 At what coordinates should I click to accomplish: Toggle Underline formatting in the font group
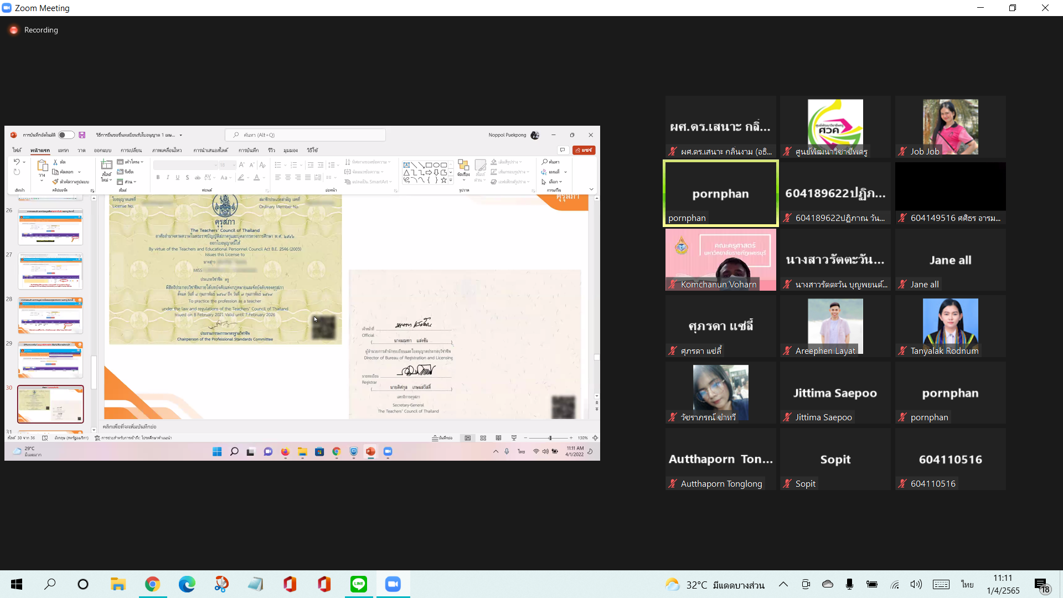click(178, 178)
